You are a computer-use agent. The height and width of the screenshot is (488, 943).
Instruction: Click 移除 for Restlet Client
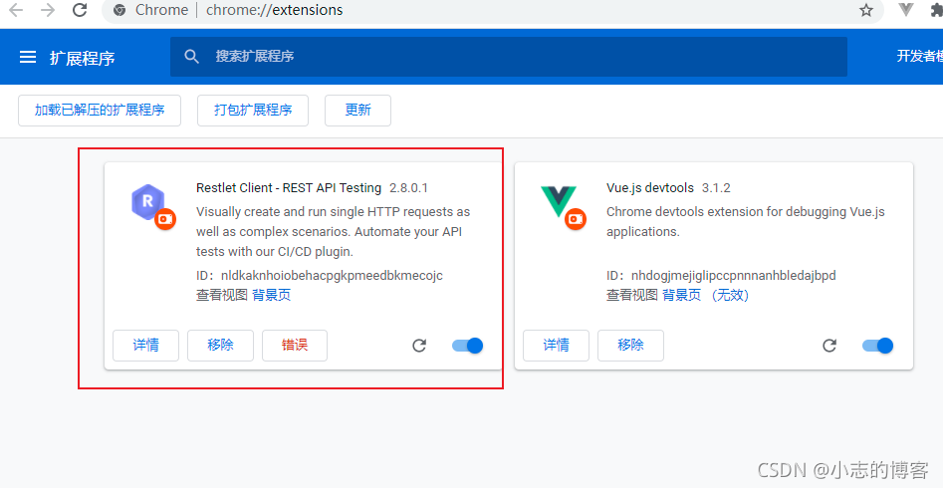point(220,346)
